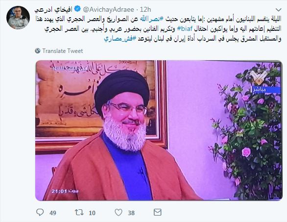This screenshot has width=287, height=222.
Task: Click the reply speech bubble icon
Action: tap(40, 212)
